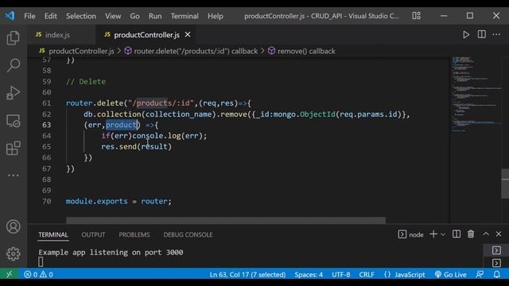
Task: Click line number 61 in gutter
Action: [46, 103]
